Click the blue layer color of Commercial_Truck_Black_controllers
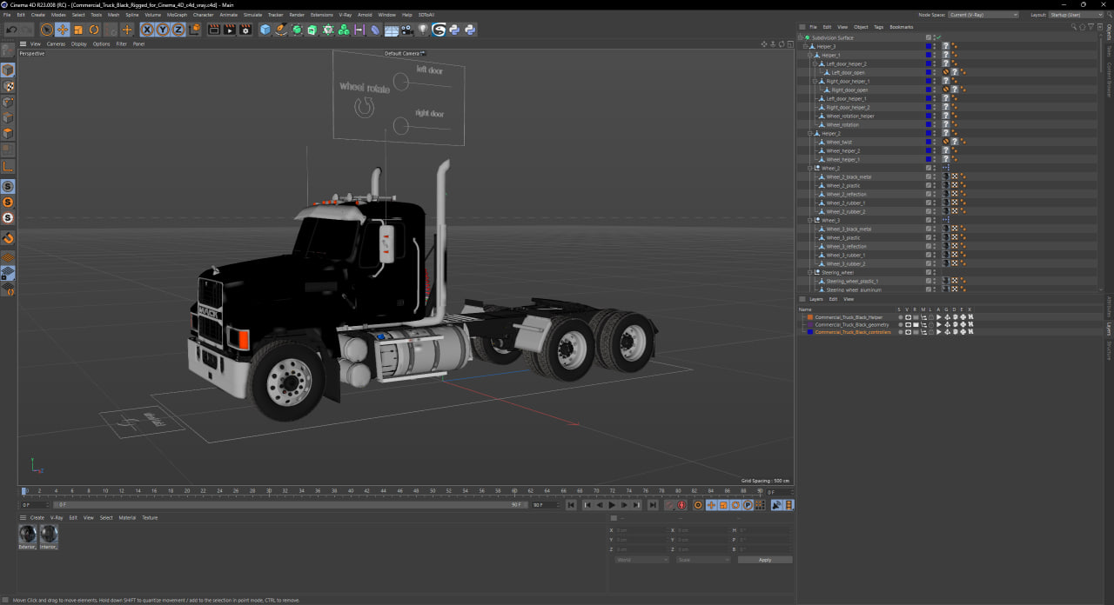The height and width of the screenshot is (605, 1114). [809, 331]
